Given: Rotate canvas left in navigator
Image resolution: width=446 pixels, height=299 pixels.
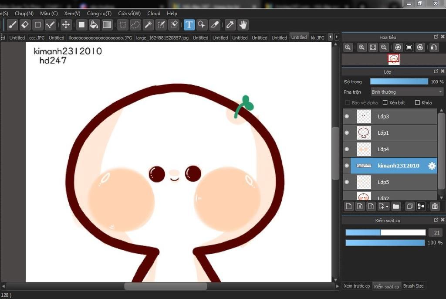Looking at the screenshot, I should click(x=398, y=47).
